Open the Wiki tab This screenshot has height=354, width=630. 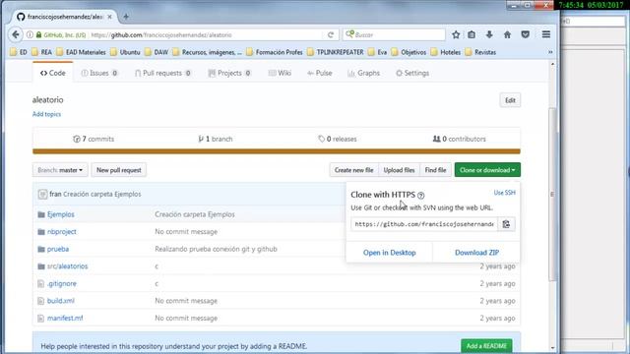(280, 73)
